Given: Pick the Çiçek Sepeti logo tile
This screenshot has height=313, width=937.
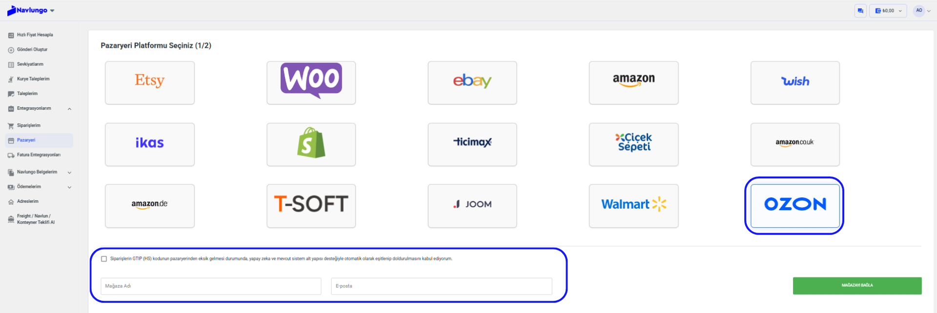Looking at the screenshot, I should pyautogui.click(x=633, y=144).
